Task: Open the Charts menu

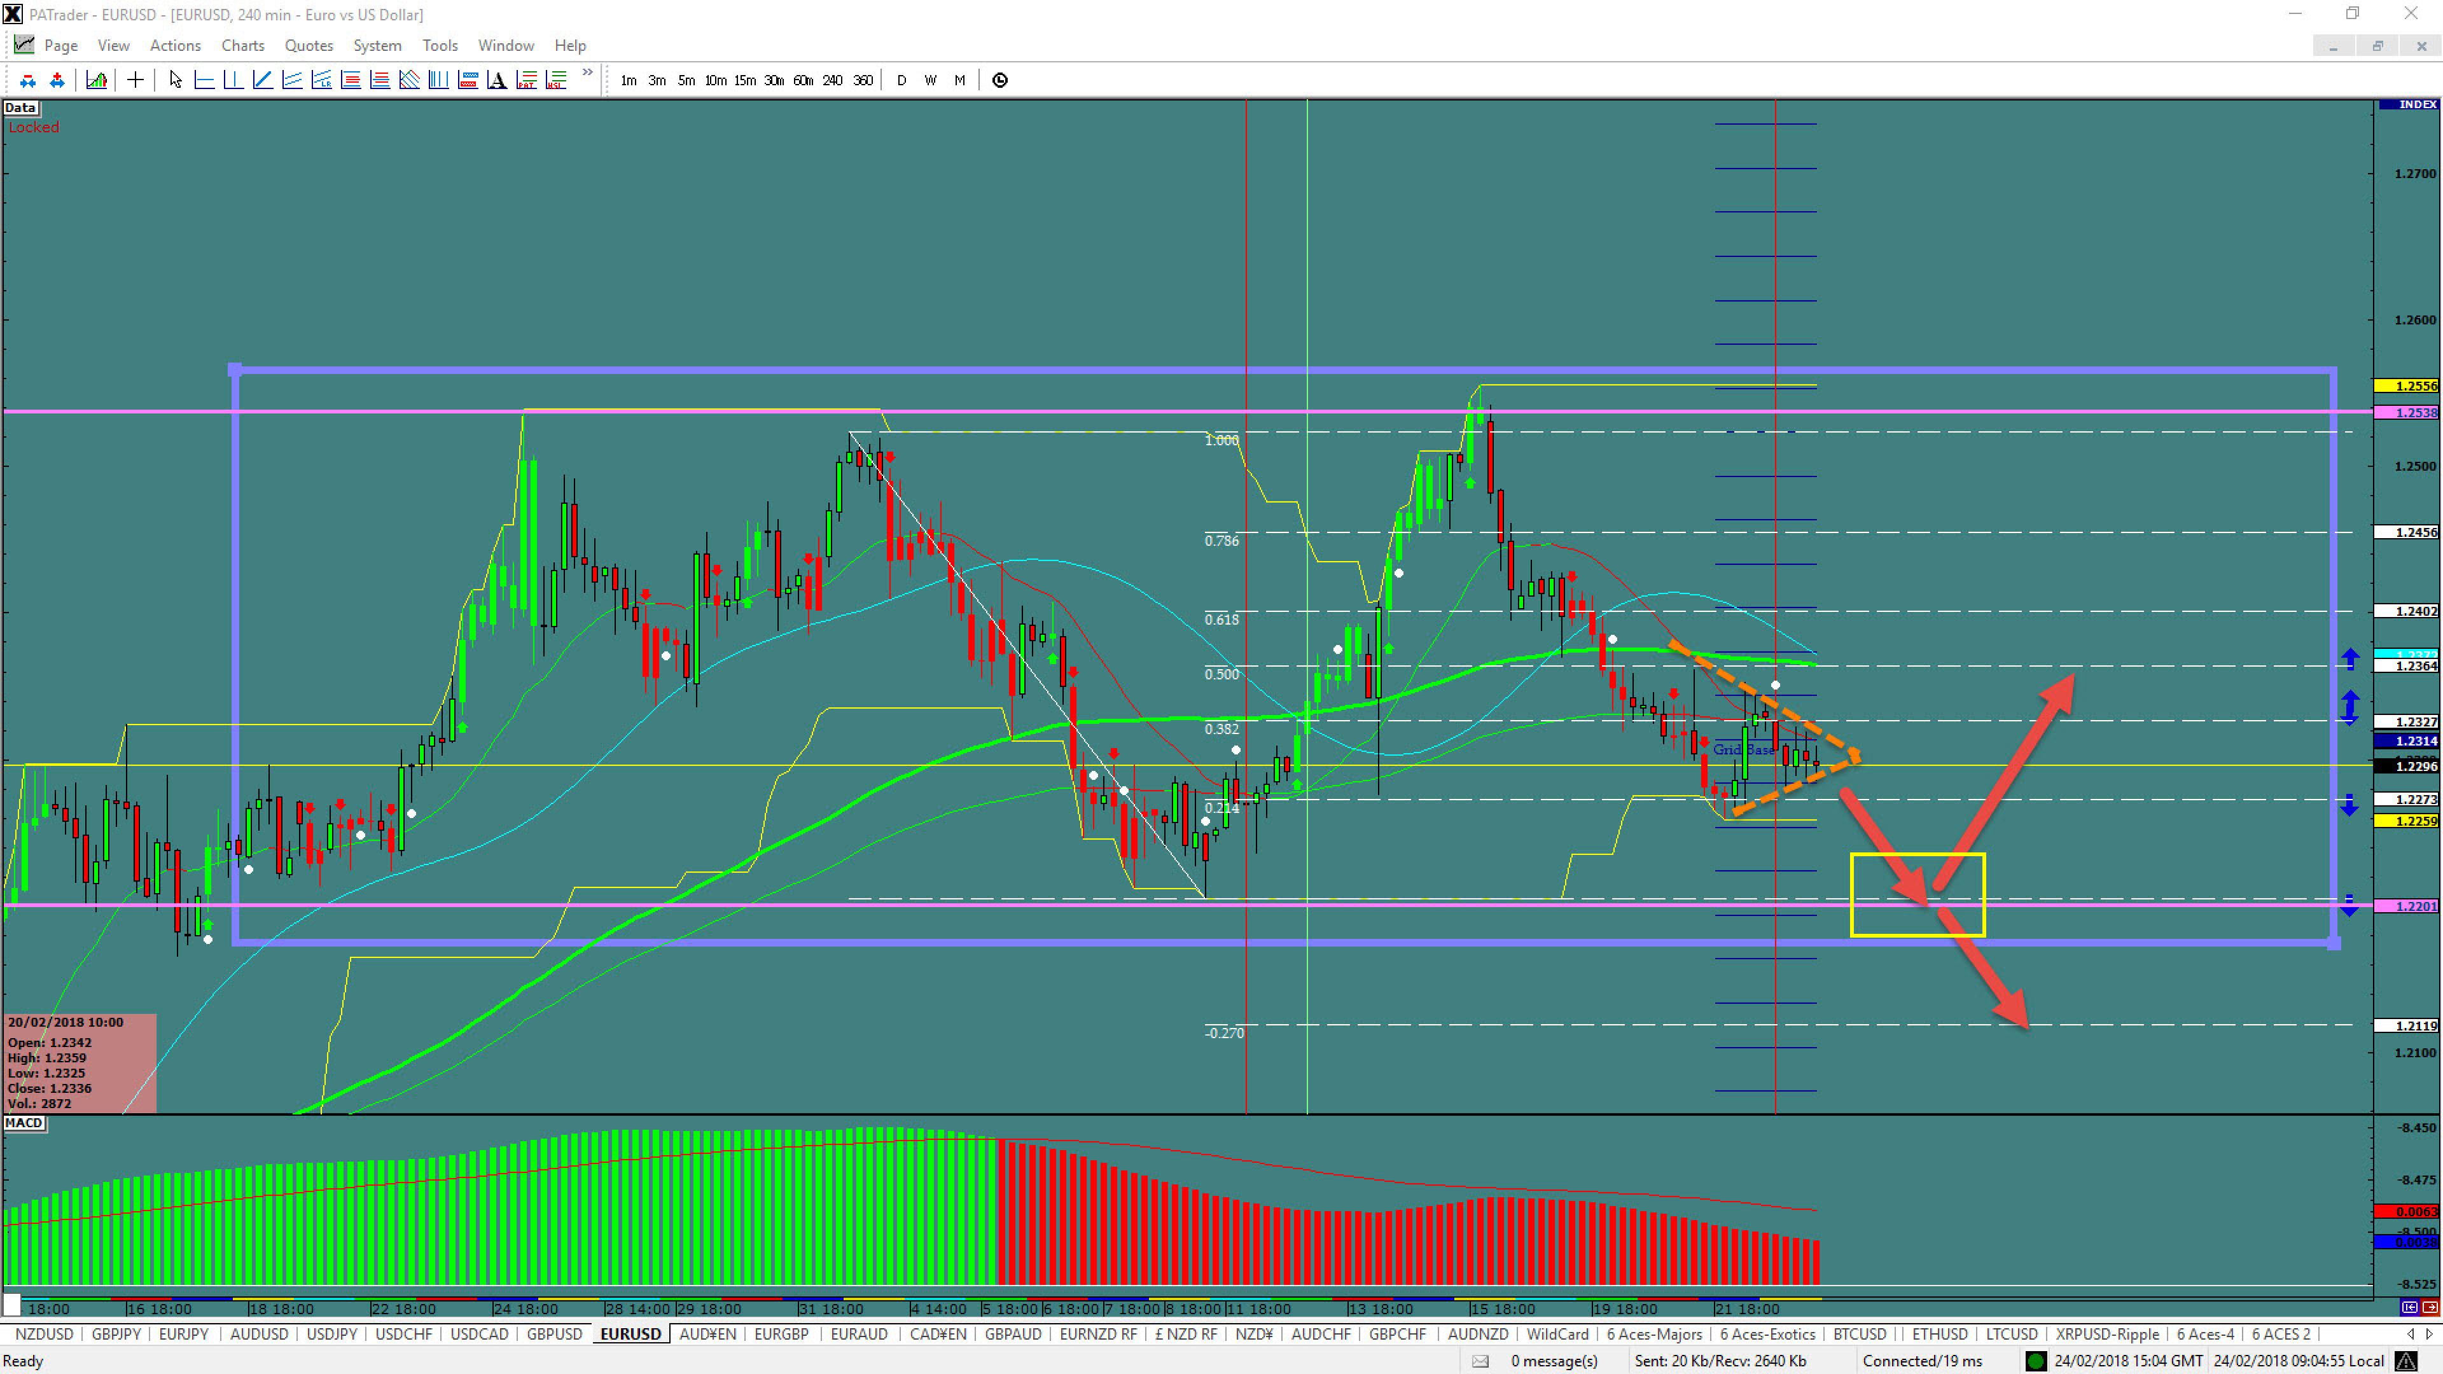Action: click(x=243, y=46)
